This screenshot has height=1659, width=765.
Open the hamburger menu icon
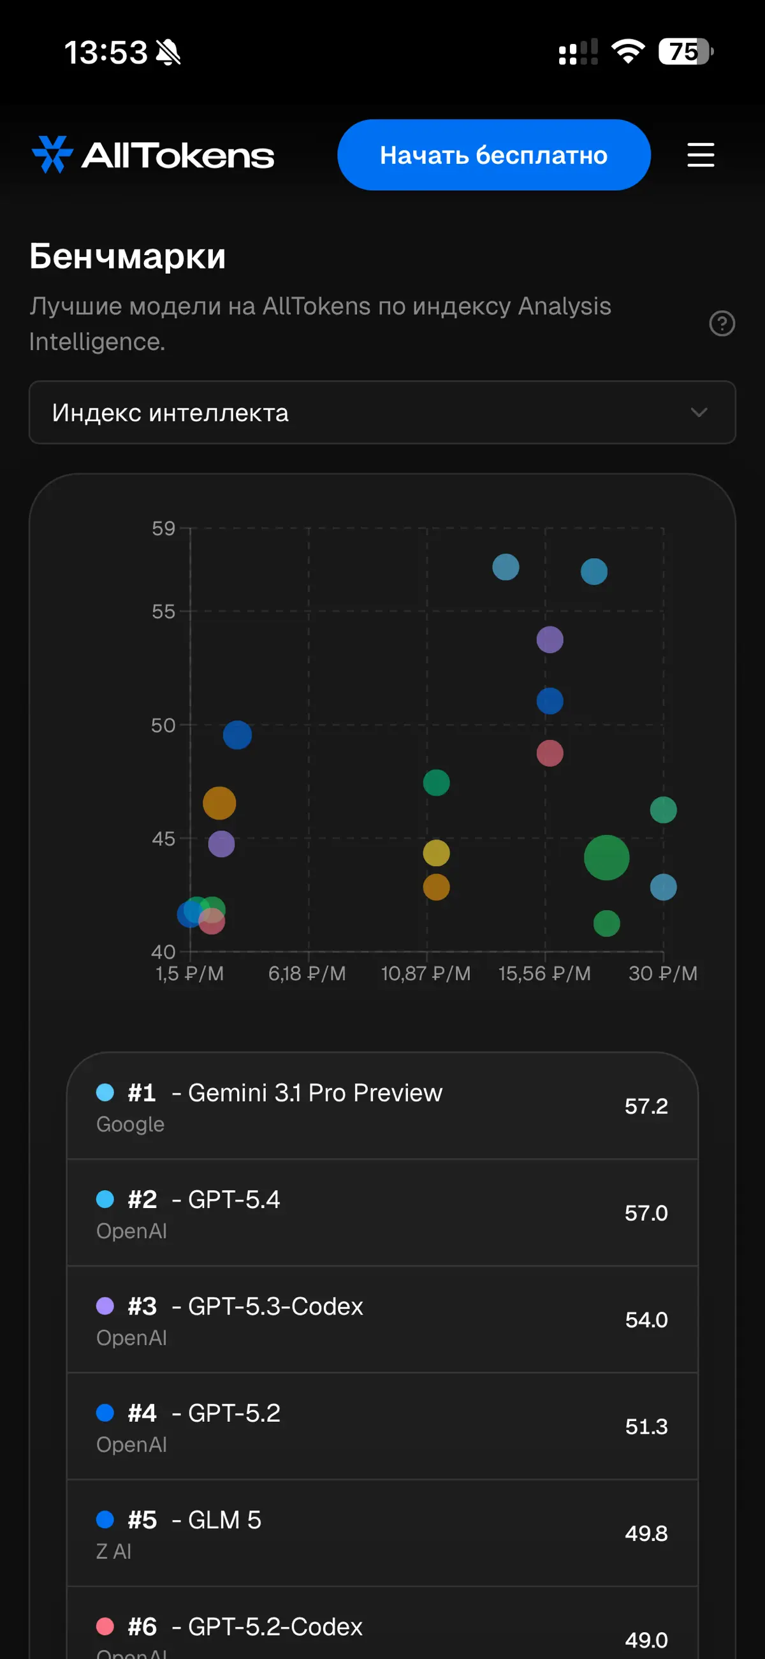701,155
